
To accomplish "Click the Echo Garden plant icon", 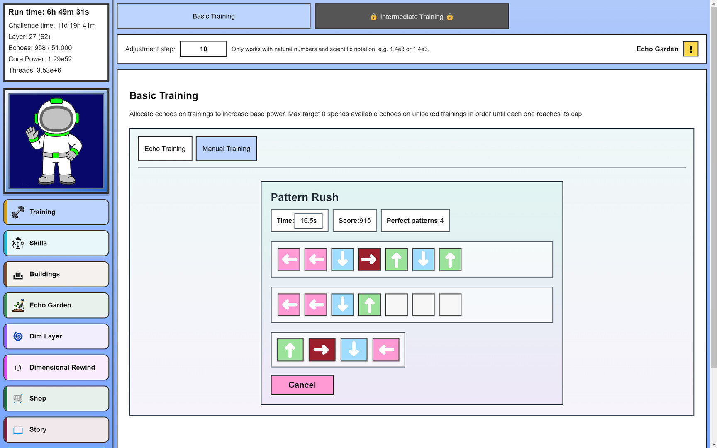I will [18, 305].
